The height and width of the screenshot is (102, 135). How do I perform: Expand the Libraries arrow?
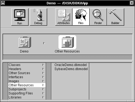click(x=43, y=97)
